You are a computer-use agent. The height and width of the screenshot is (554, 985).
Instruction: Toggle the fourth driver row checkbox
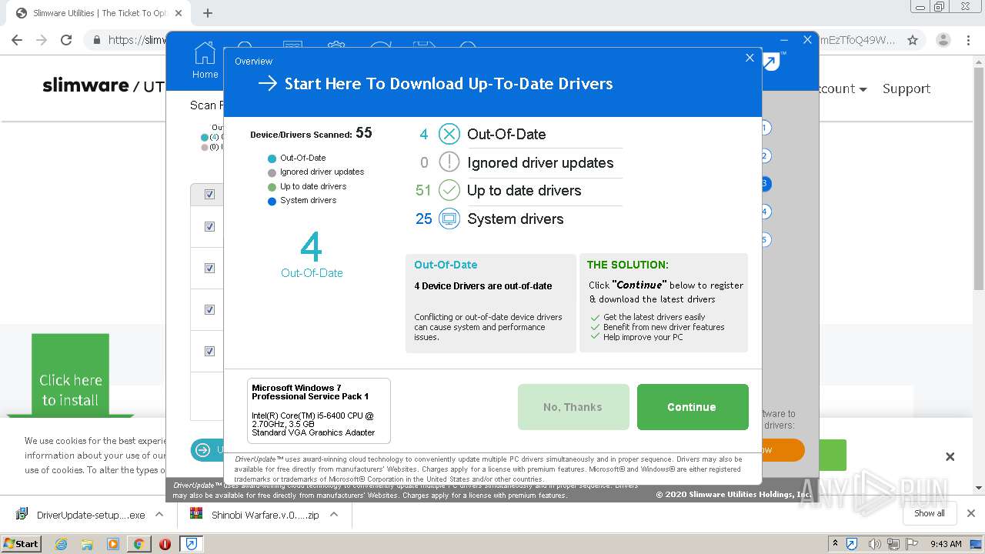point(209,351)
